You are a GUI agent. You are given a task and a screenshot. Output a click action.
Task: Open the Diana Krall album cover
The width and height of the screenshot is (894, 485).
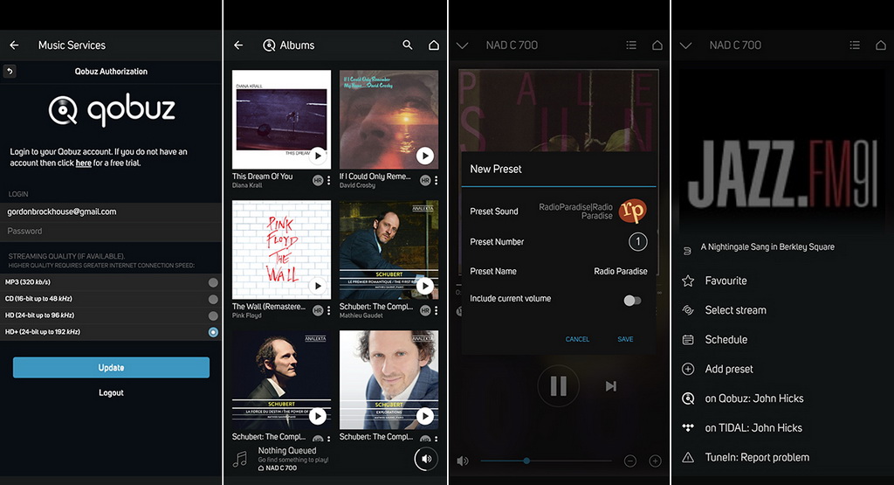pyautogui.click(x=281, y=119)
